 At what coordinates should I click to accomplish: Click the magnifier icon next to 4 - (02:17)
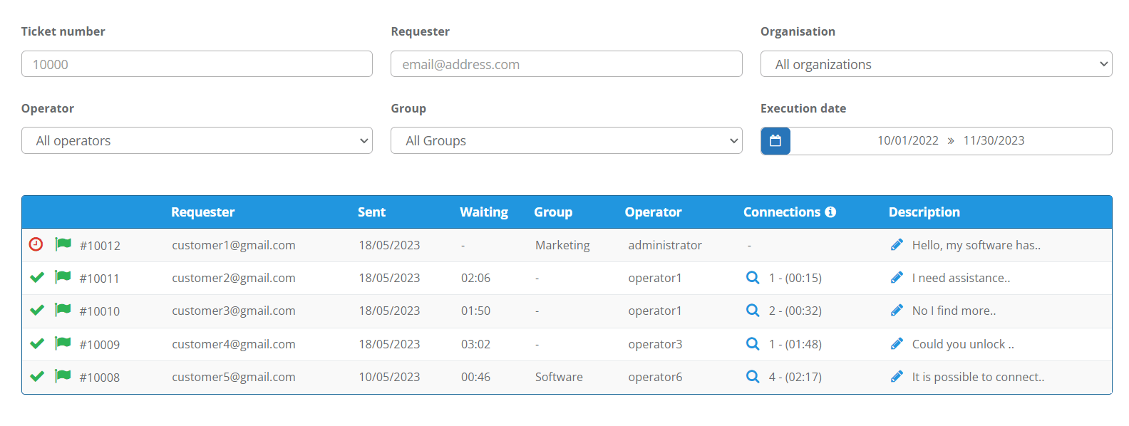click(x=753, y=377)
